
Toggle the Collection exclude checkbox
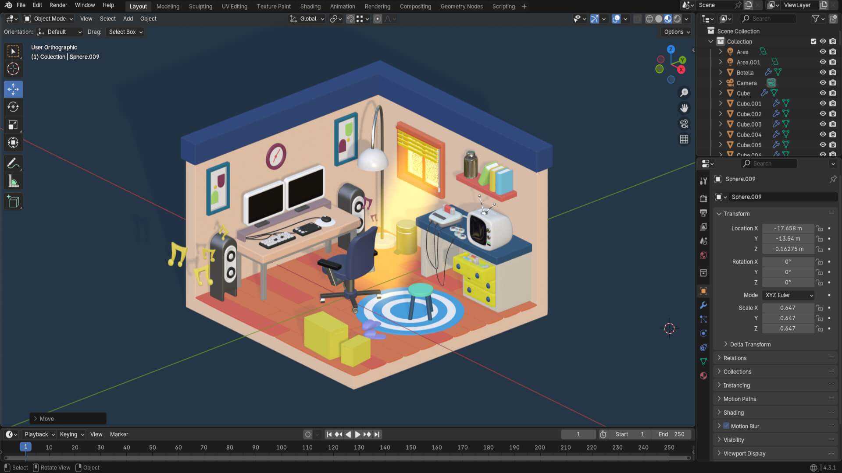pos(813,41)
